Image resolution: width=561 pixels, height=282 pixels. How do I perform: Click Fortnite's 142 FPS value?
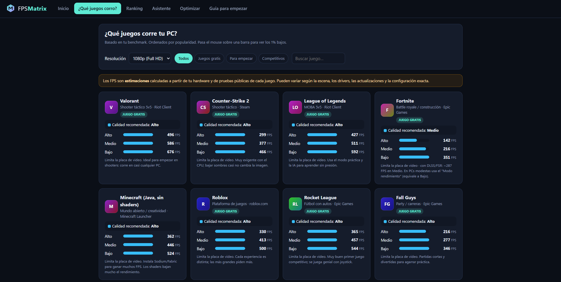pos(450,141)
